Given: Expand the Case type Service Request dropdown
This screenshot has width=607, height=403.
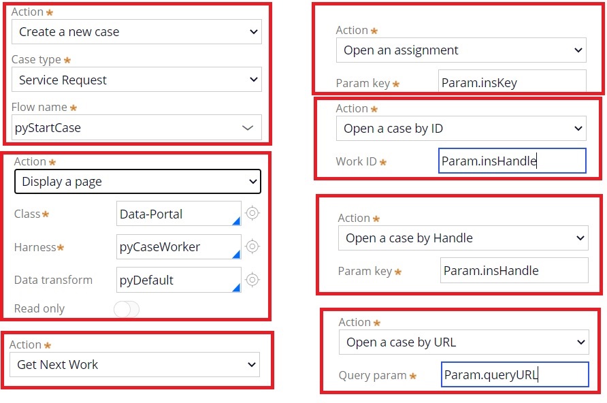Looking at the screenshot, I should click(x=137, y=80).
